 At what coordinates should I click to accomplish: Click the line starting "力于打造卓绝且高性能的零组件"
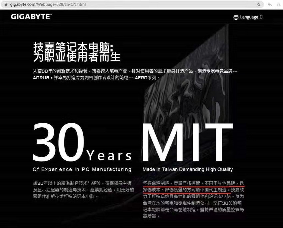point(193,196)
